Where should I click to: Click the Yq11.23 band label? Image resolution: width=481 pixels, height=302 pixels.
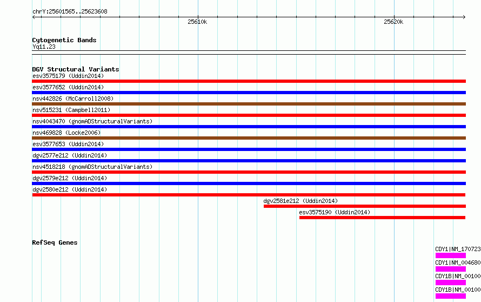44,47
